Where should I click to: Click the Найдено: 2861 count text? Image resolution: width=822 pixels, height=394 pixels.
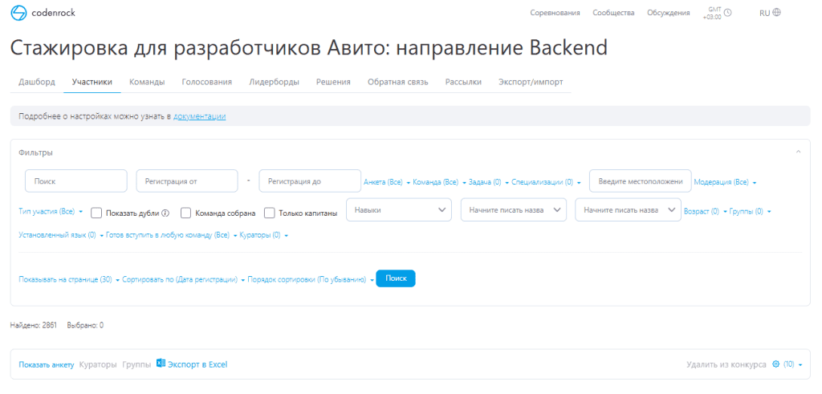(34, 325)
